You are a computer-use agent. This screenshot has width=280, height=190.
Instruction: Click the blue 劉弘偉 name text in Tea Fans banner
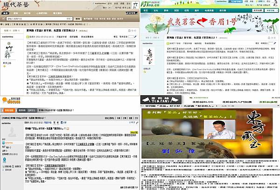click(180, 151)
